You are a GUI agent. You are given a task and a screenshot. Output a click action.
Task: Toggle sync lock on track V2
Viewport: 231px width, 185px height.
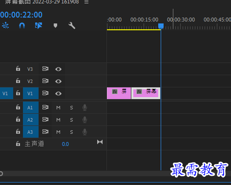[45, 81]
